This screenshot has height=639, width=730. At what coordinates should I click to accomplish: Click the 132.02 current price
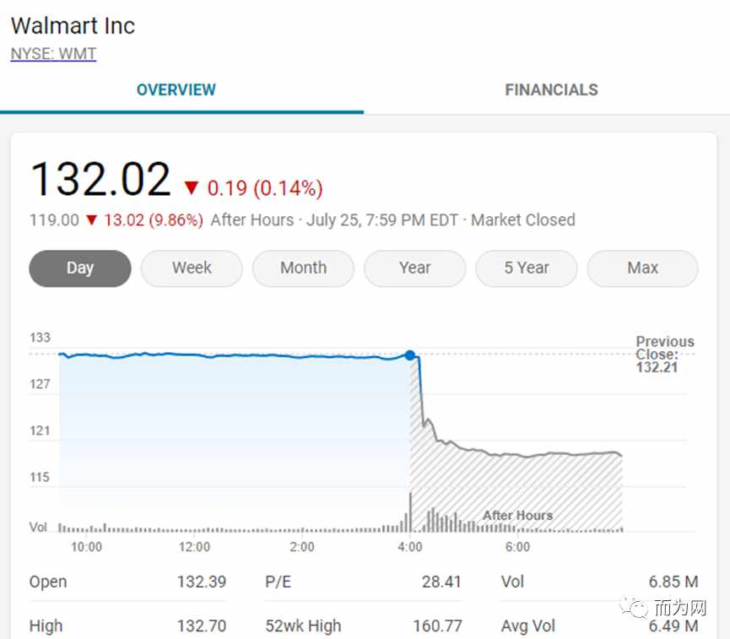[100, 180]
